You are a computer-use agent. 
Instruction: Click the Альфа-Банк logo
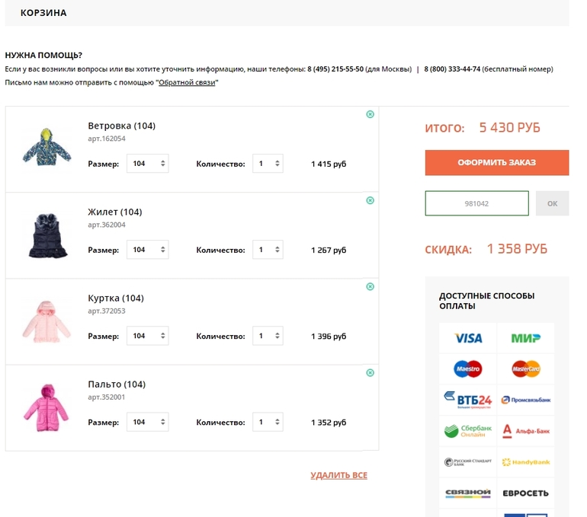coord(526,431)
